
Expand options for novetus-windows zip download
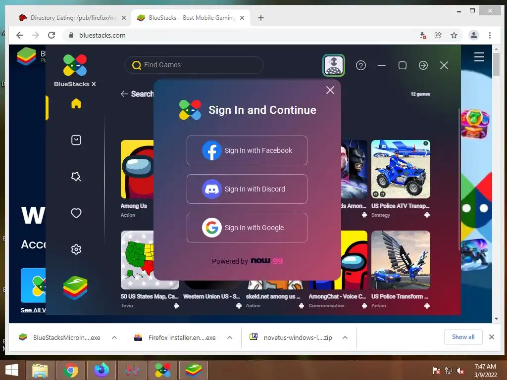(345, 337)
